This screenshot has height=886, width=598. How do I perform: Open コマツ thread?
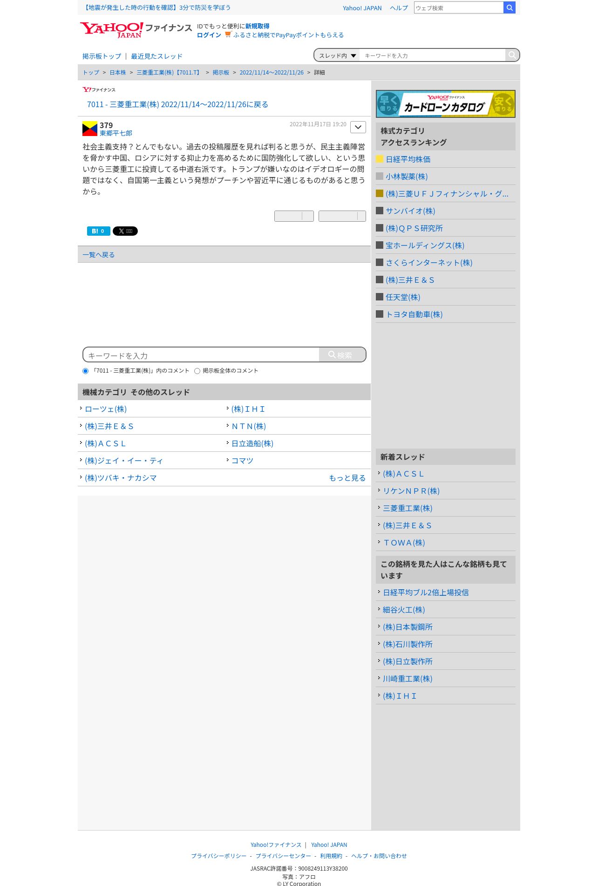click(x=242, y=461)
